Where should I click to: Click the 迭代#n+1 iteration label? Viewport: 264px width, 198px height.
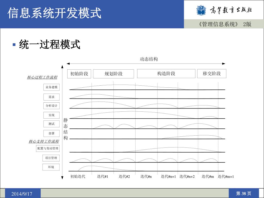[x=168, y=177]
